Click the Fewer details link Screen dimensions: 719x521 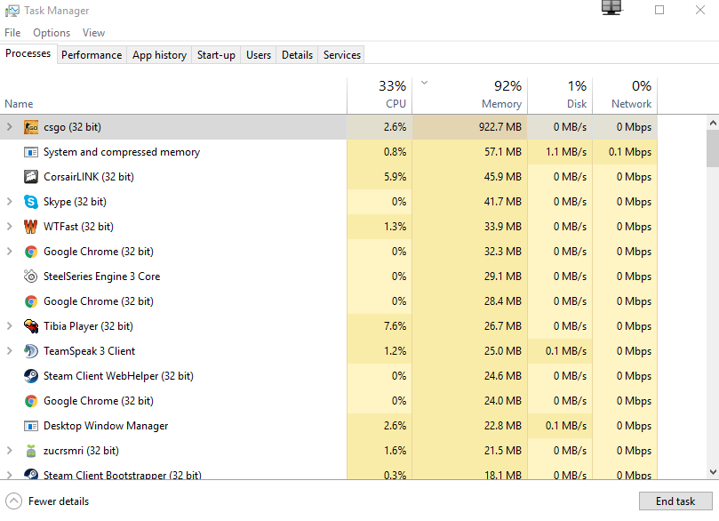point(59,501)
